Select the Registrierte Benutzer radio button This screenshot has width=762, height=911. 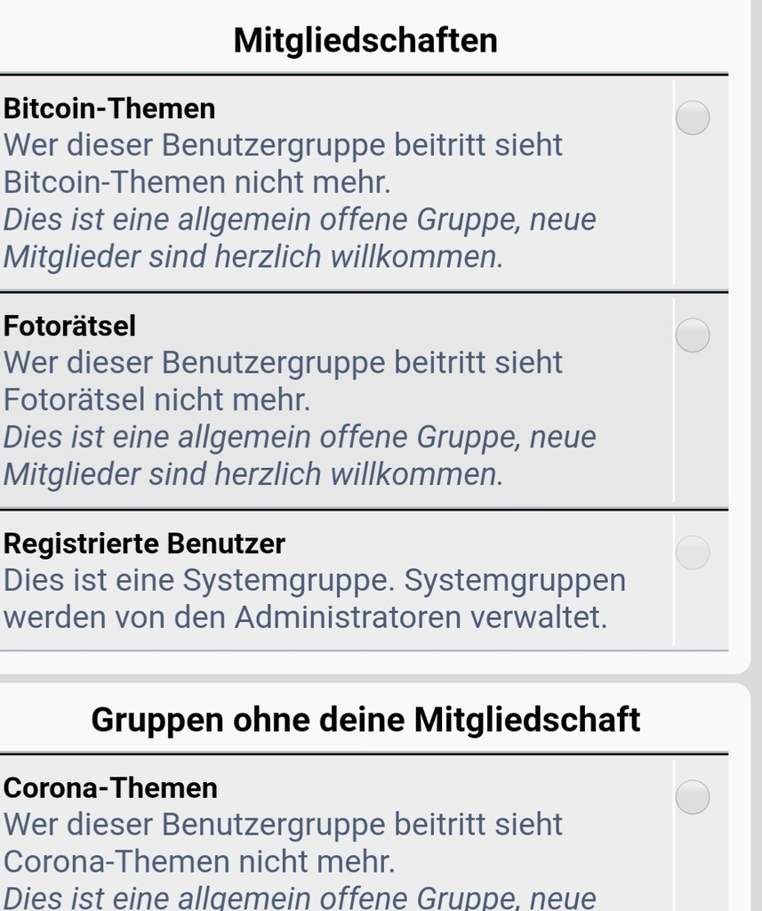click(693, 552)
